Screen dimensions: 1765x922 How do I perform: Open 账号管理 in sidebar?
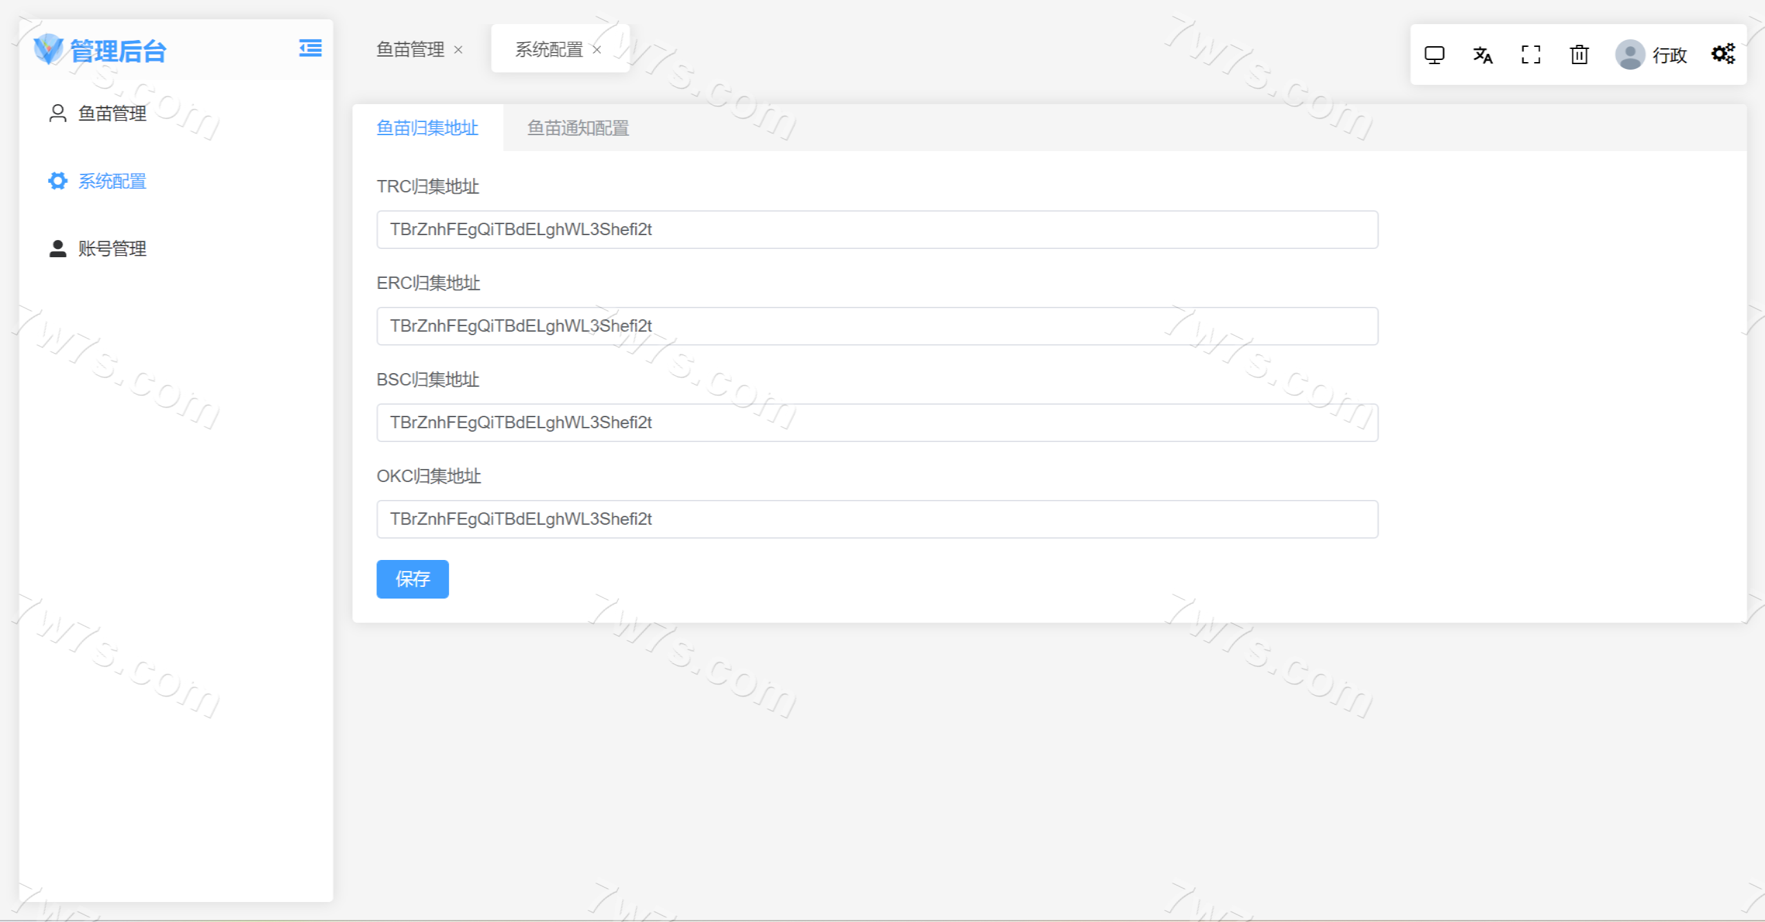pyautogui.click(x=112, y=248)
